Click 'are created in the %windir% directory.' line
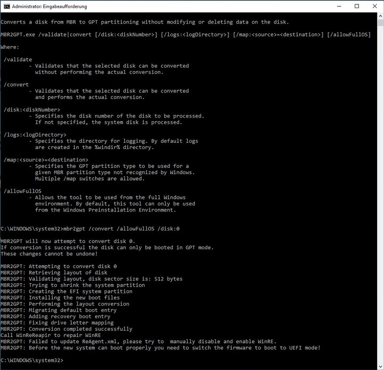The width and height of the screenshot is (384, 370). 94,147
